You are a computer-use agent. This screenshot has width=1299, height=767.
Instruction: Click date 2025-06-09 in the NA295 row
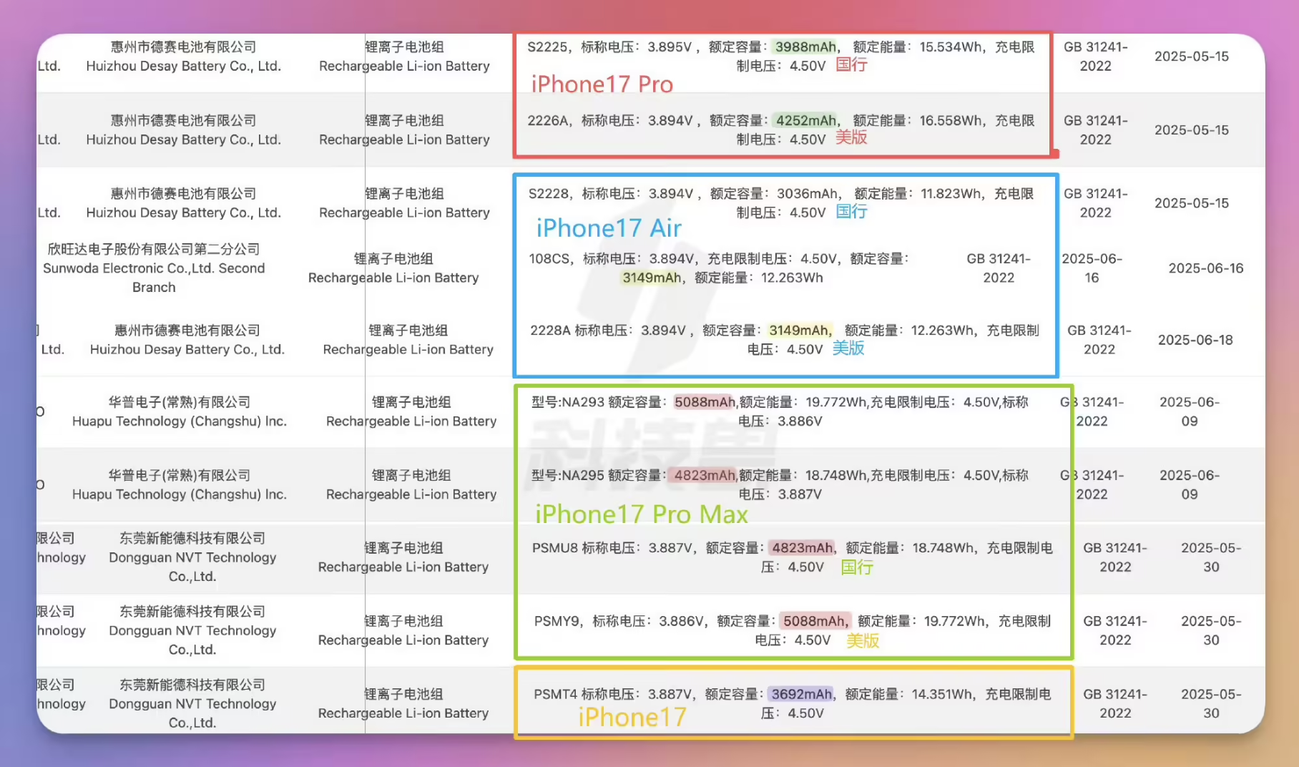(1190, 484)
